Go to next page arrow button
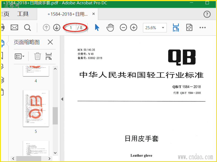 [57, 28]
